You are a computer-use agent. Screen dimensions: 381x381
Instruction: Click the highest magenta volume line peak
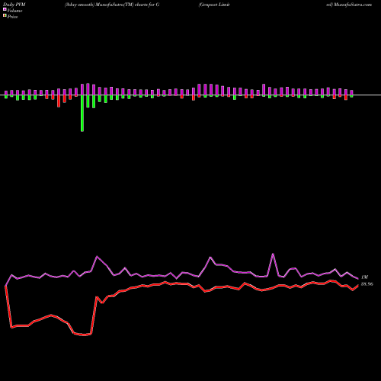273,254
